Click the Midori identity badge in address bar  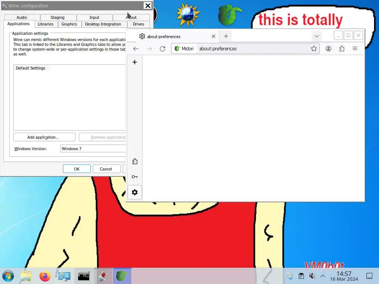(x=184, y=48)
